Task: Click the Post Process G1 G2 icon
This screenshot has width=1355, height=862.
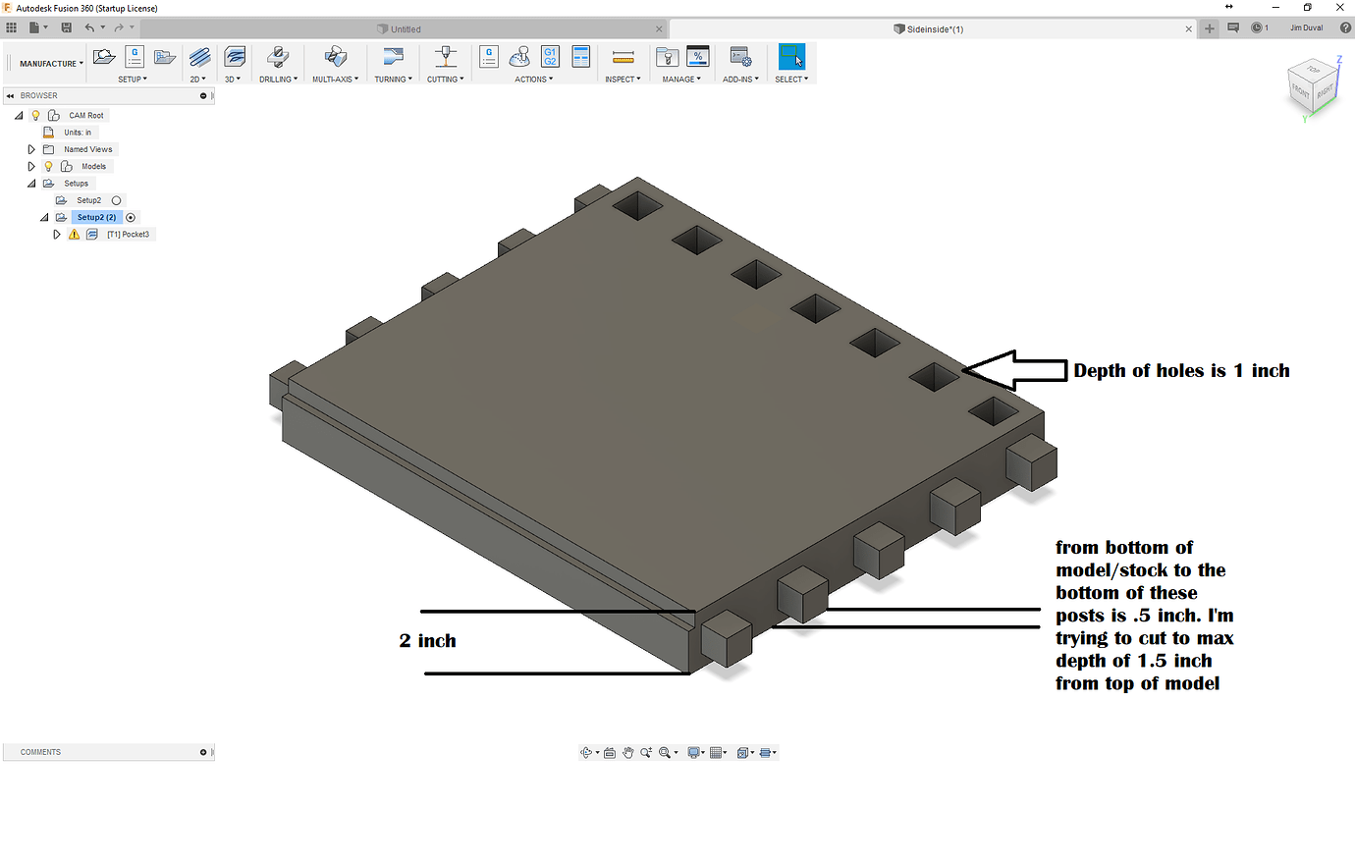Action: (550, 56)
